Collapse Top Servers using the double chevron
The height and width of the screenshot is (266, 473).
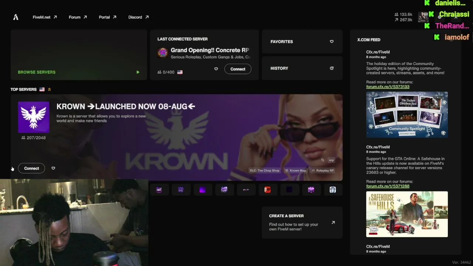[x=49, y=89]
